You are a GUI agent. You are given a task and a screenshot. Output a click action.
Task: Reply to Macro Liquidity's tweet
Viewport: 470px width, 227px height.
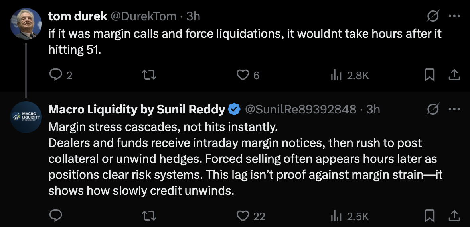click(56, 215)
